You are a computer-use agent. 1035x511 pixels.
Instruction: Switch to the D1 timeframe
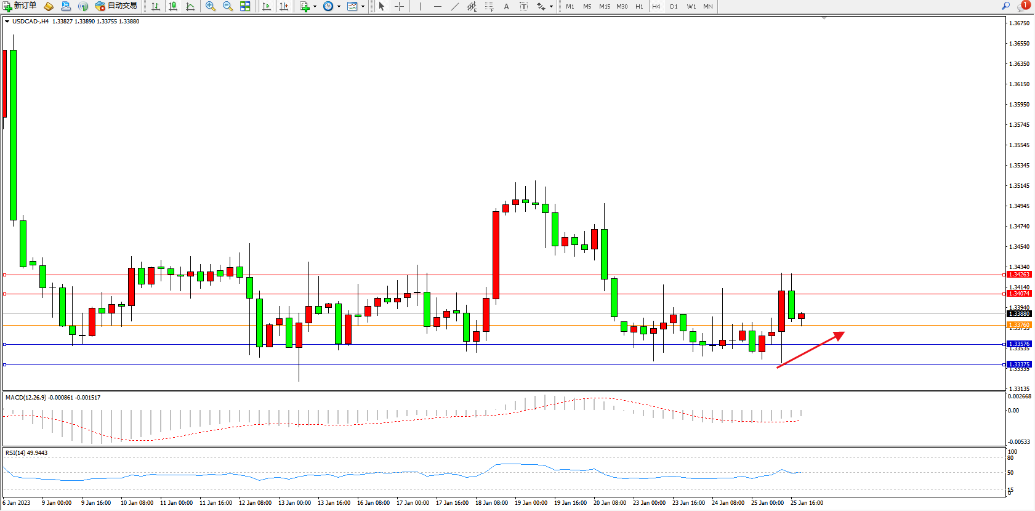tap(674, 6)
